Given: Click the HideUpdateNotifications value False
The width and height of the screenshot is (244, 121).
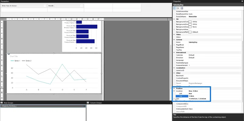Looking at the screenshot, I should pos(191,109).
